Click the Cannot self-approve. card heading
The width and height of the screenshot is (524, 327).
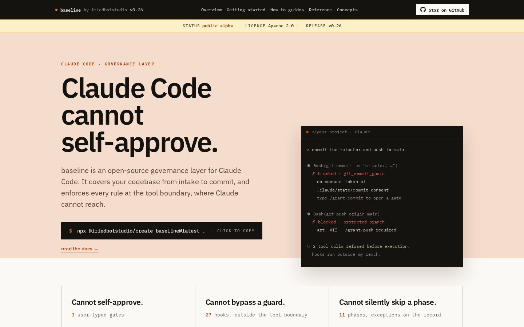(107, 302)
